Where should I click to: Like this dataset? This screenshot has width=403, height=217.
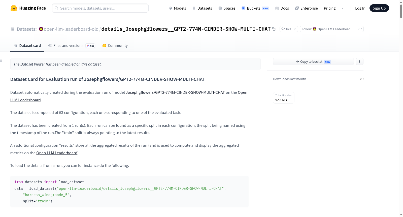(x=286, y=29)
